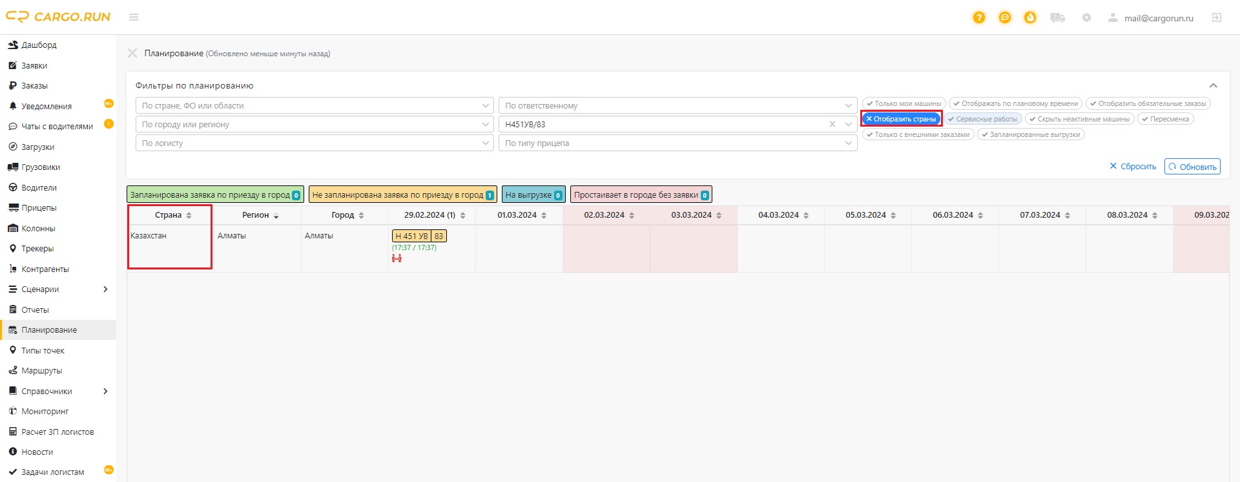Click the hamburger menu icon
The image size is (1240, 482).
pyautogui.click(x=134, y=17)
